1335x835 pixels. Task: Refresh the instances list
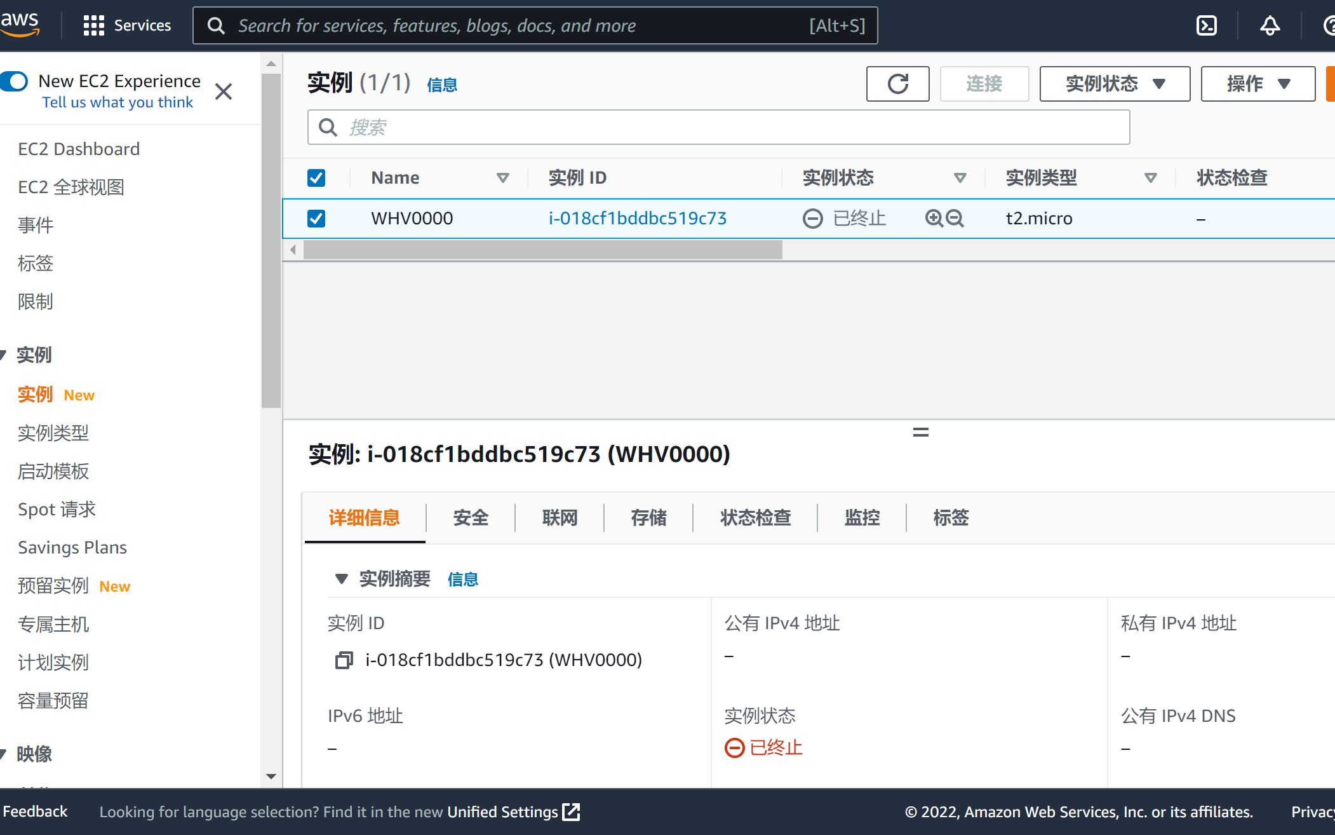click(897, 83)
